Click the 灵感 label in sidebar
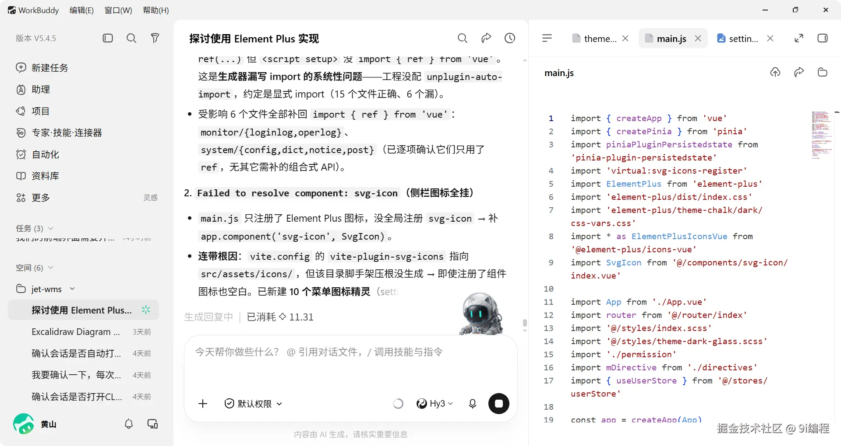Viewport: 841px width, 446px height. point(150,198)
